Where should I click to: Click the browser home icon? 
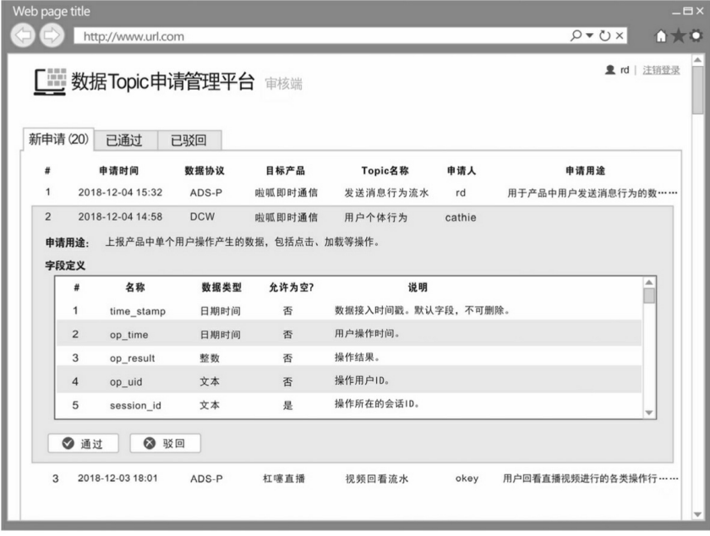pyautogui.click(x=662, y=36)
